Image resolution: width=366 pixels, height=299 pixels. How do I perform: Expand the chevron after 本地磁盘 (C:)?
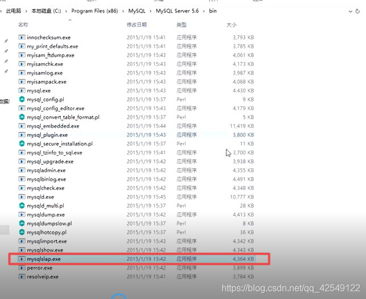tap(66, 11)
